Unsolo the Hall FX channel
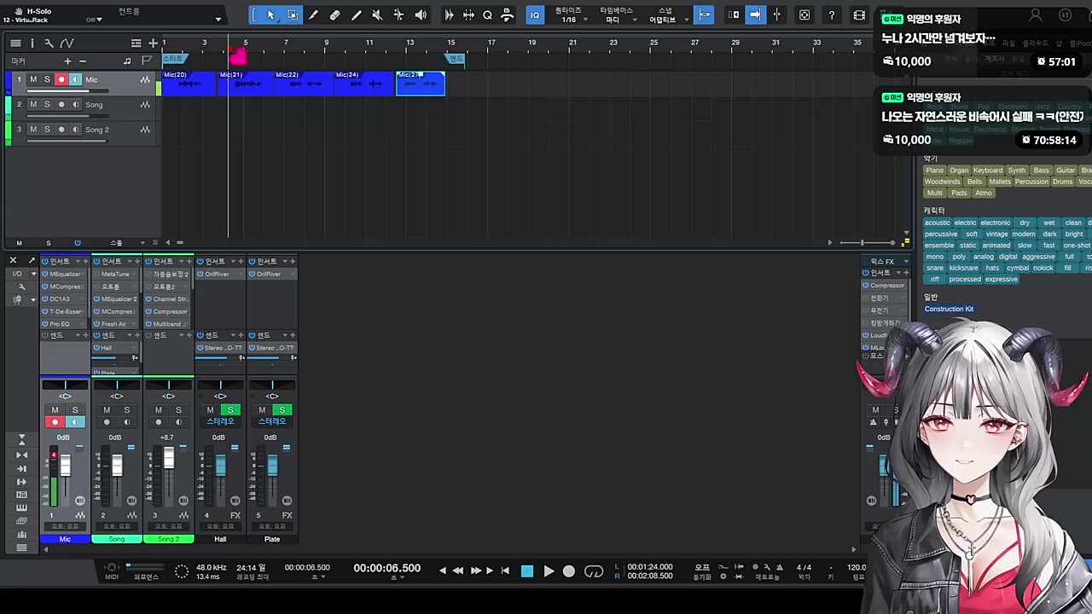Image resolution: width=1092 pixels, height=614 pixels. [x=230, y=410]
